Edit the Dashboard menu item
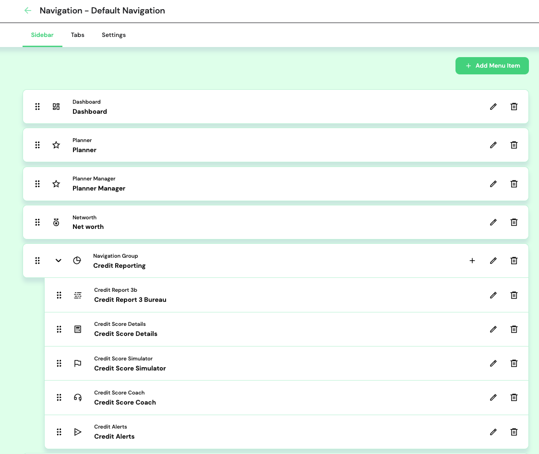 pos(493,107)
